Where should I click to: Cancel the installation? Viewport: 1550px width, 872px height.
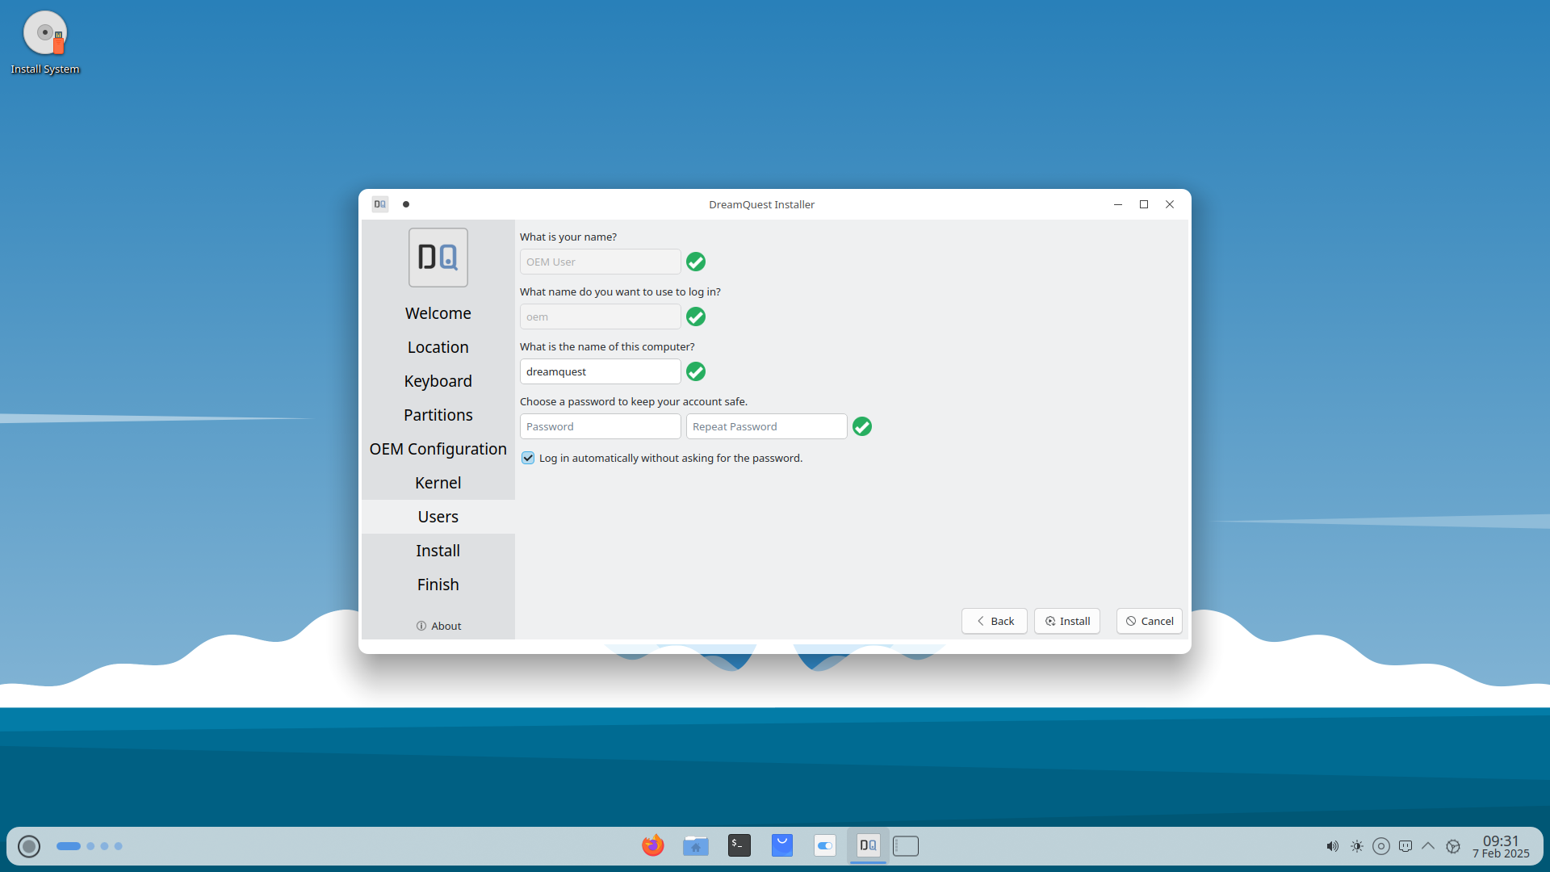coord(1150,621)
